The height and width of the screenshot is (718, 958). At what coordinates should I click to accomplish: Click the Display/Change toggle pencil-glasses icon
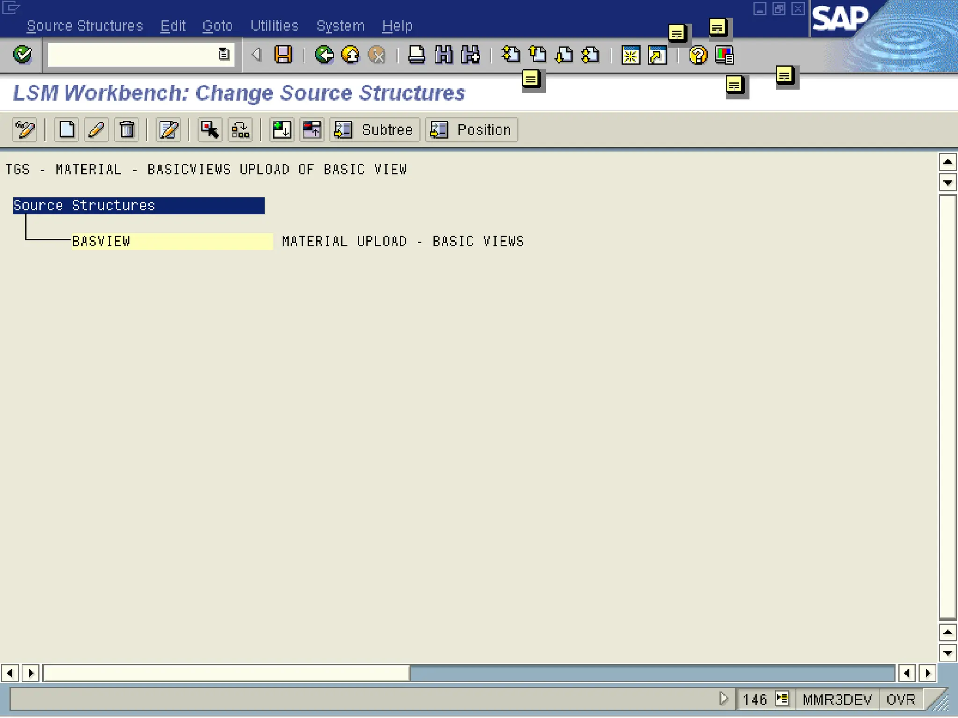(24, 129)
